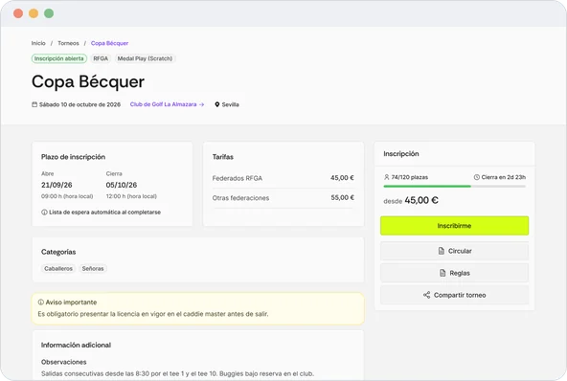Click the Medal Play (Scratch) tag
The height and width of the screenshot is (381, 567).
[145, 58]
